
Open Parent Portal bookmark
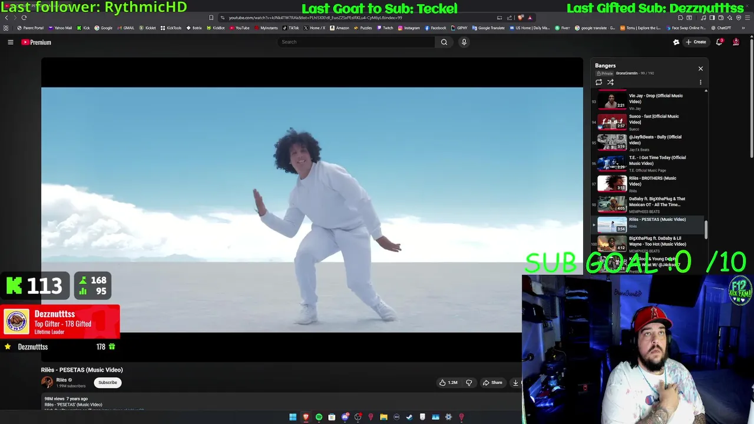coord(31,28)
